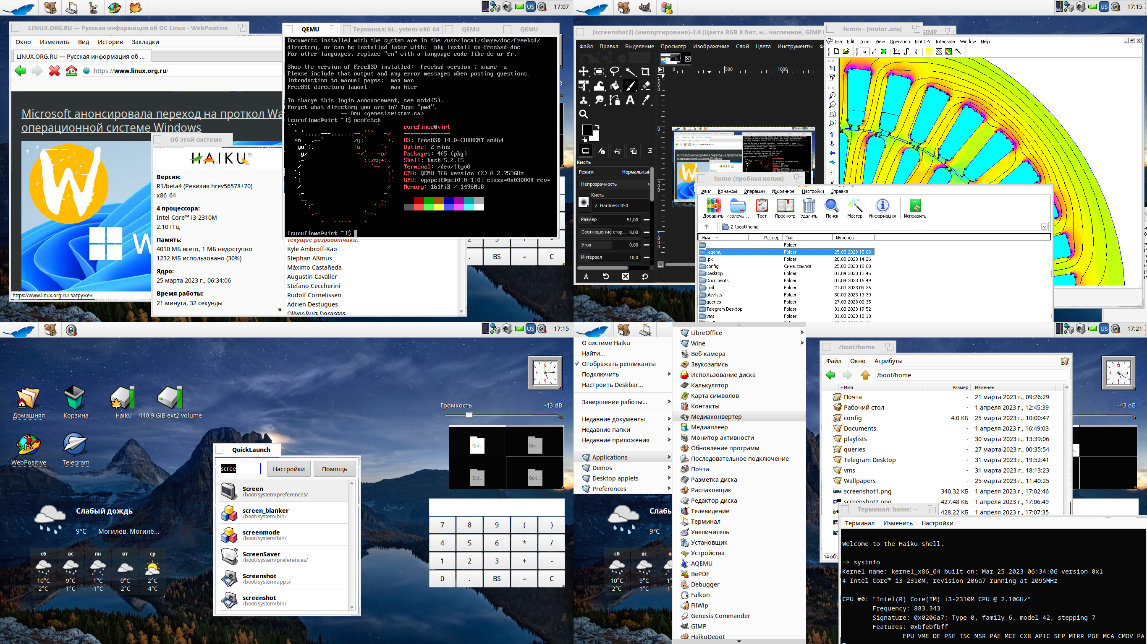1147x644 pixels.
Task: Click GIMP Wilber icon in the Deskbar
Action: coord(645,8)
